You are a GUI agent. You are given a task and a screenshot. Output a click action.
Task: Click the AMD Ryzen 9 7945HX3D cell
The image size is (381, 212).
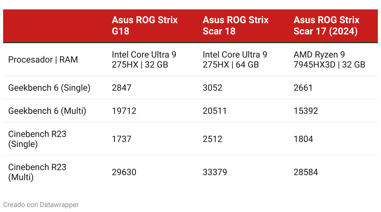tap(329, 60)
